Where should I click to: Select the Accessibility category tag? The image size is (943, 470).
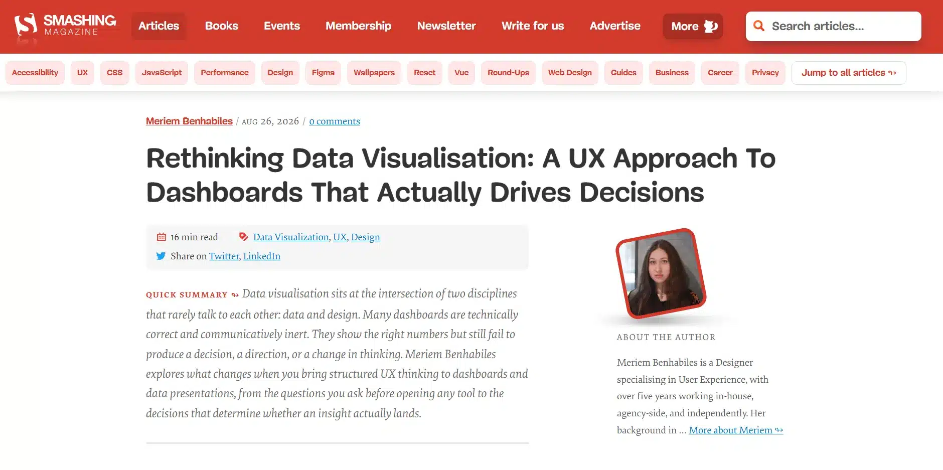[x=35, y=73]
